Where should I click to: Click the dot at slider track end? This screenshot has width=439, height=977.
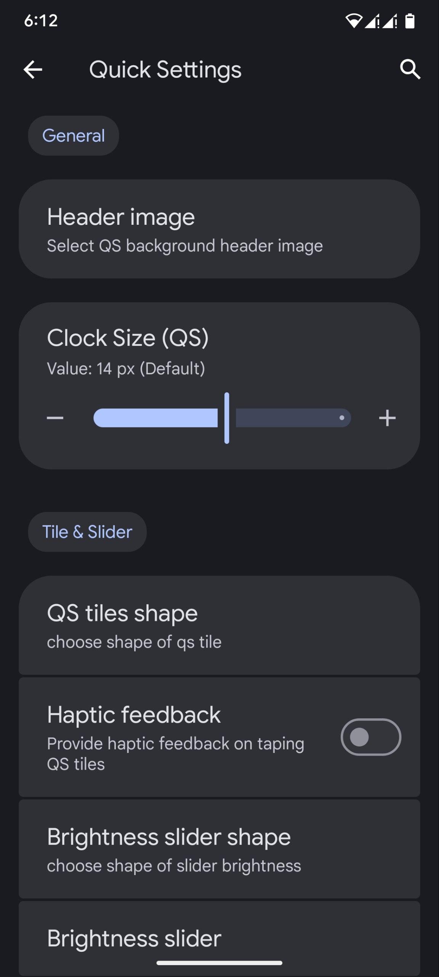(x=342, y=418)
